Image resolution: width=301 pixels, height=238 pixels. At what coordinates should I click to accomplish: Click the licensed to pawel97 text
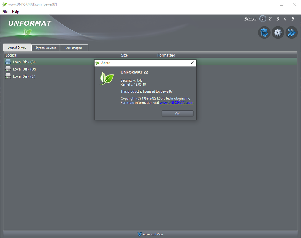click(x=146, y=91)
